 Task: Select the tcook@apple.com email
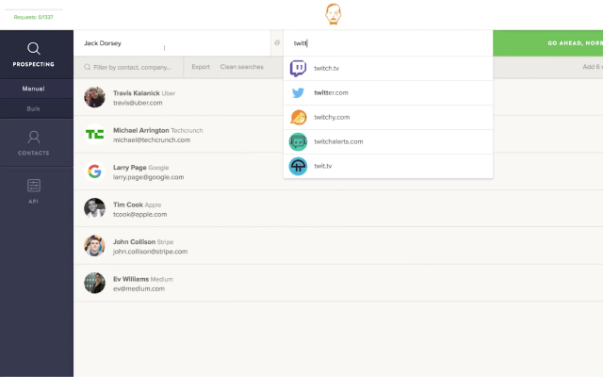tap(140, 215)
